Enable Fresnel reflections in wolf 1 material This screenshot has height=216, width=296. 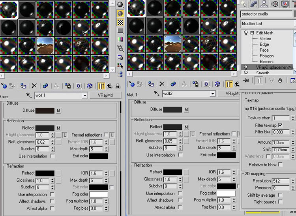(105, 135)
